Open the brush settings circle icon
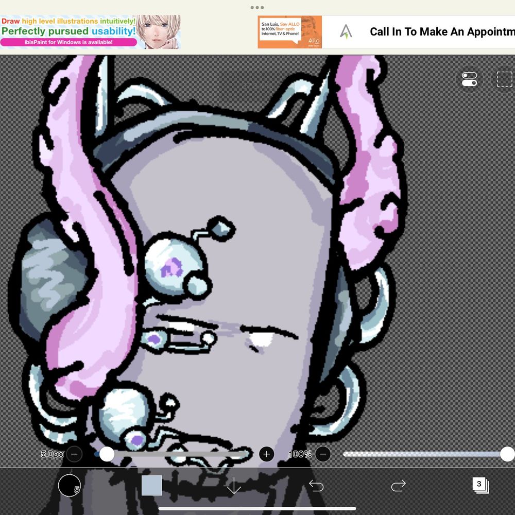Screen dimensions: 515x515 70,485
